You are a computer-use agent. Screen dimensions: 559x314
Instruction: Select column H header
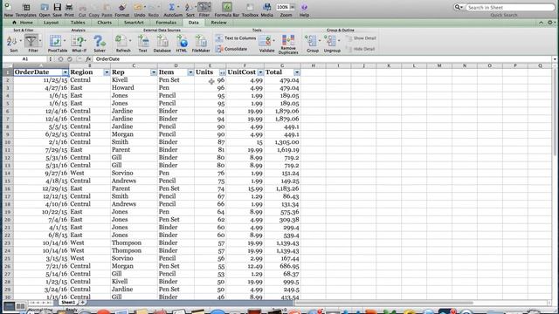pos(313,65)
